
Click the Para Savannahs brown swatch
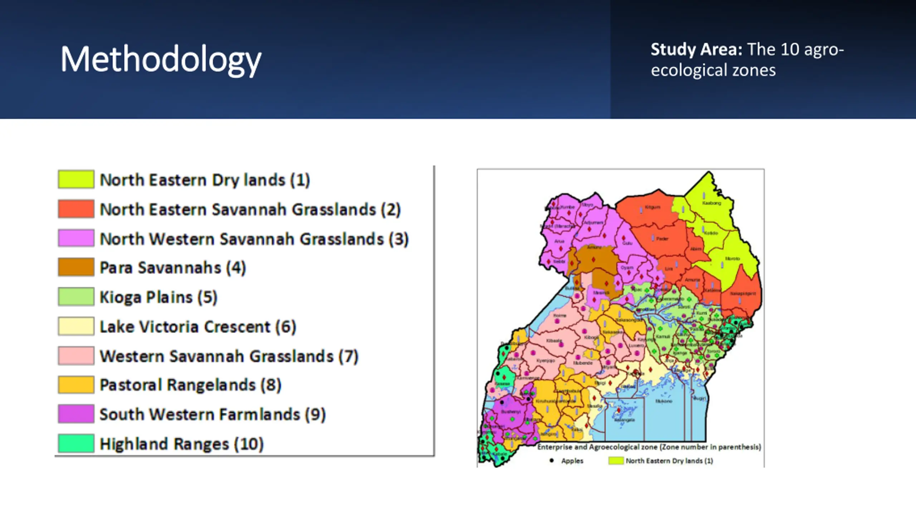click(x=76, y=267)
